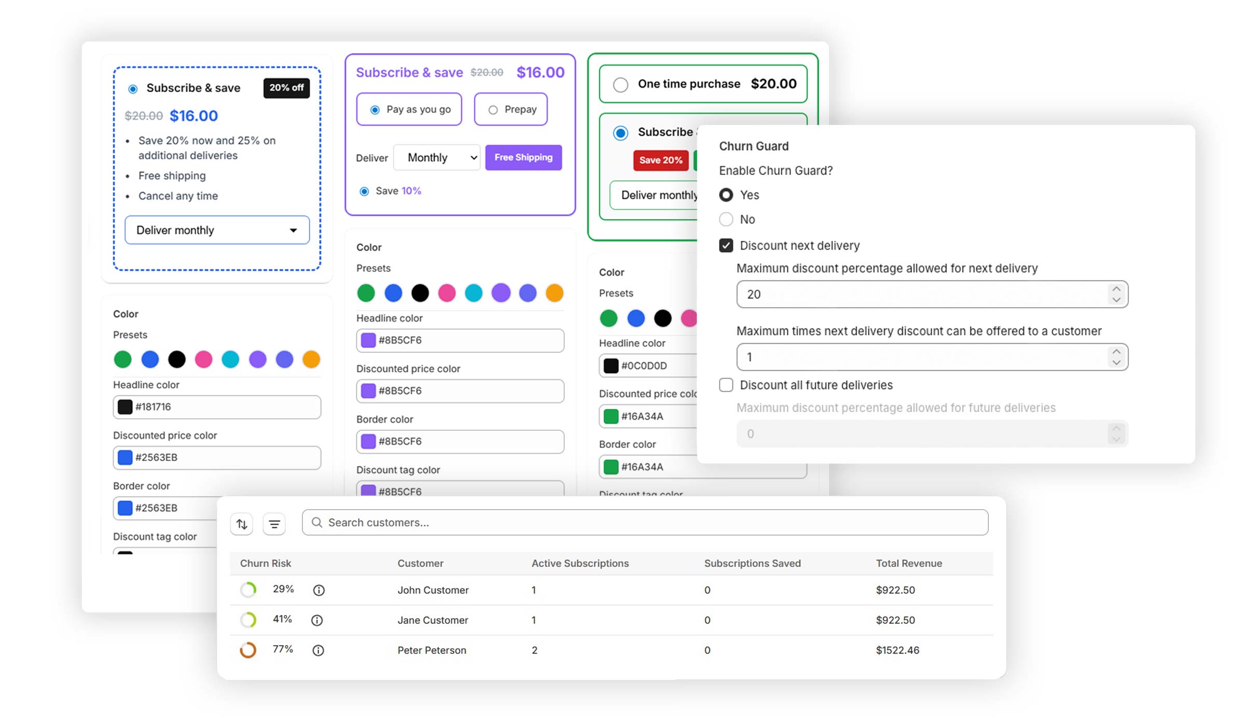Select Pay as you go option
Screen dimensions: 1243x724
(375, 110)
